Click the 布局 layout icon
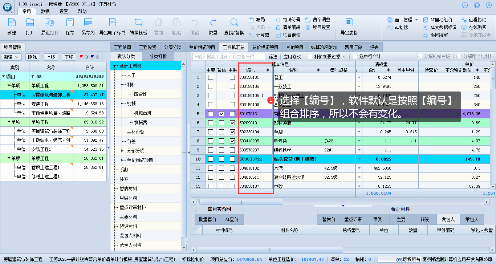The height and width of the screenshot is (264, 496). 257,20
